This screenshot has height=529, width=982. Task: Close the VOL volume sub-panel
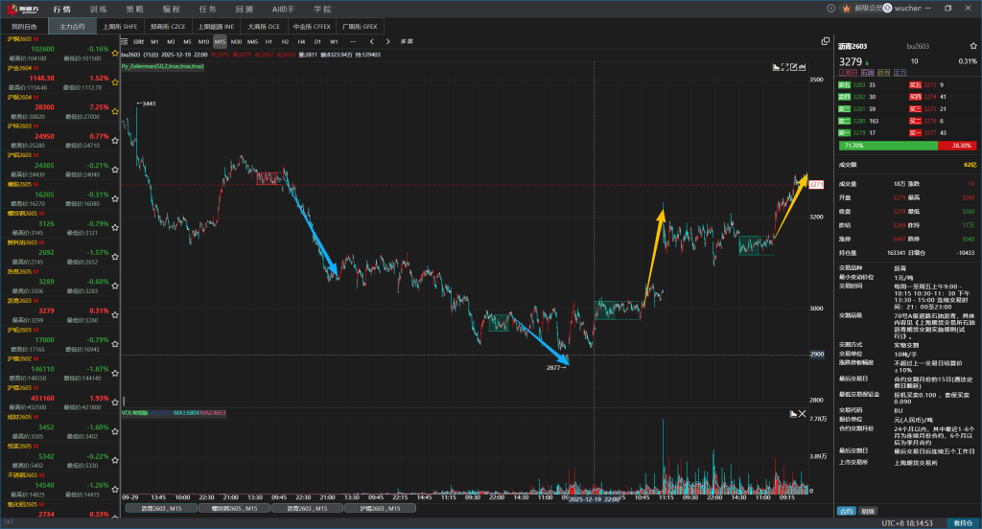click(x=803, y=413)
